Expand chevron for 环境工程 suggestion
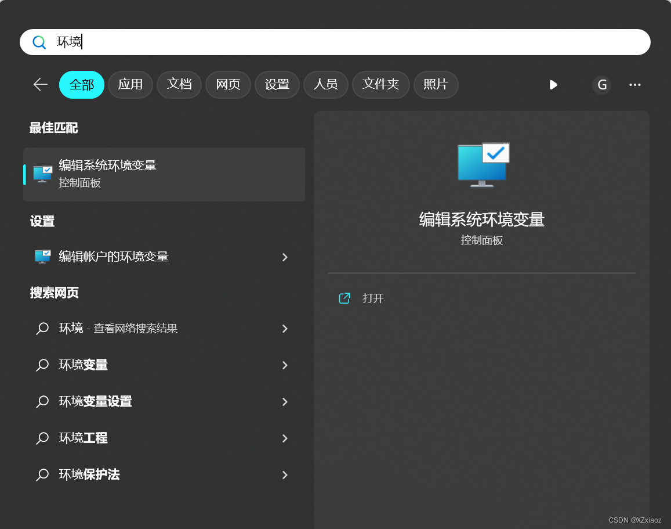The height and width of the screenshot is (529, 671). 285,438
